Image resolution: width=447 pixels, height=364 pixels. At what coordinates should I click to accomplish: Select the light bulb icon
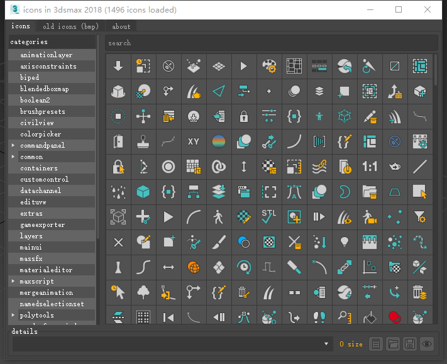click(x=345, y=242)
